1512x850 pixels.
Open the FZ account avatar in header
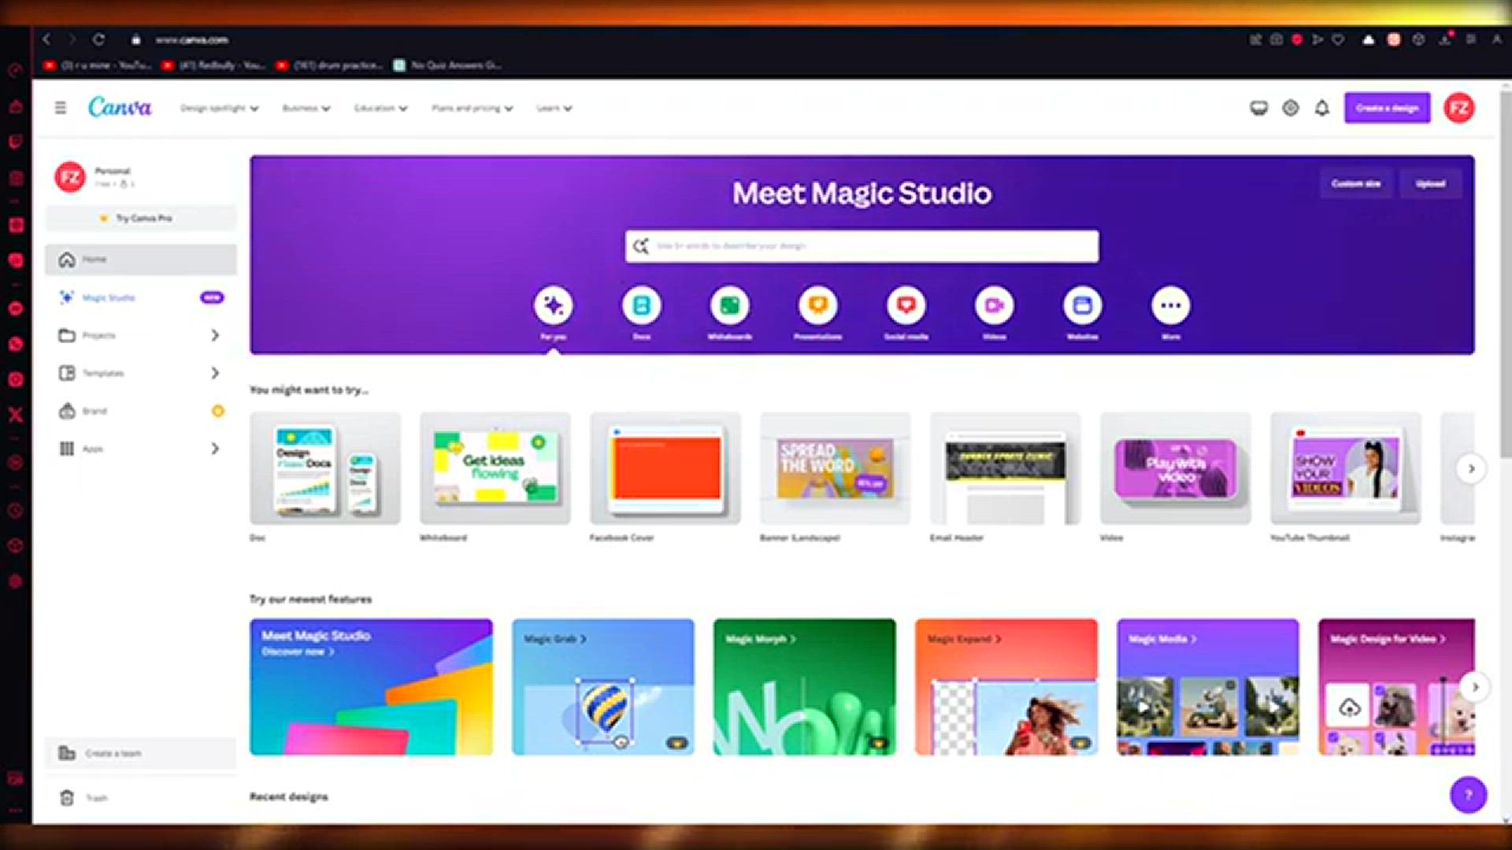click(x=1459, y=108)
